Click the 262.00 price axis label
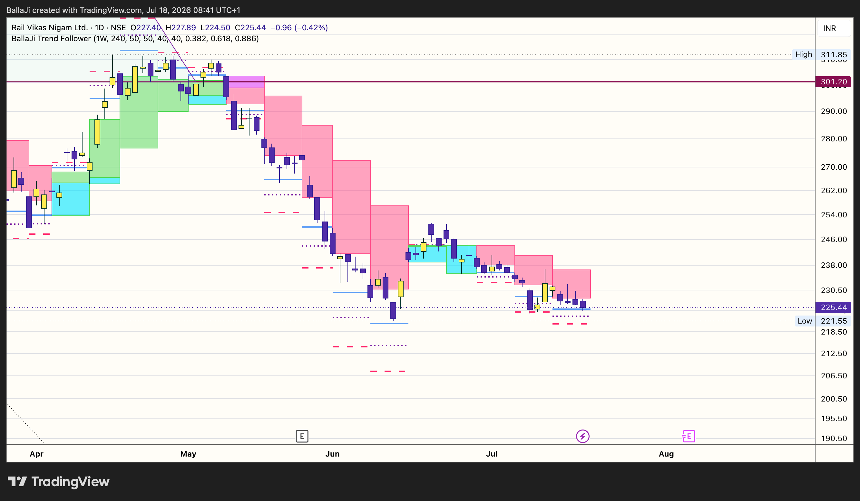This screenshot has width=860, height=501. [x=834, y=191]
